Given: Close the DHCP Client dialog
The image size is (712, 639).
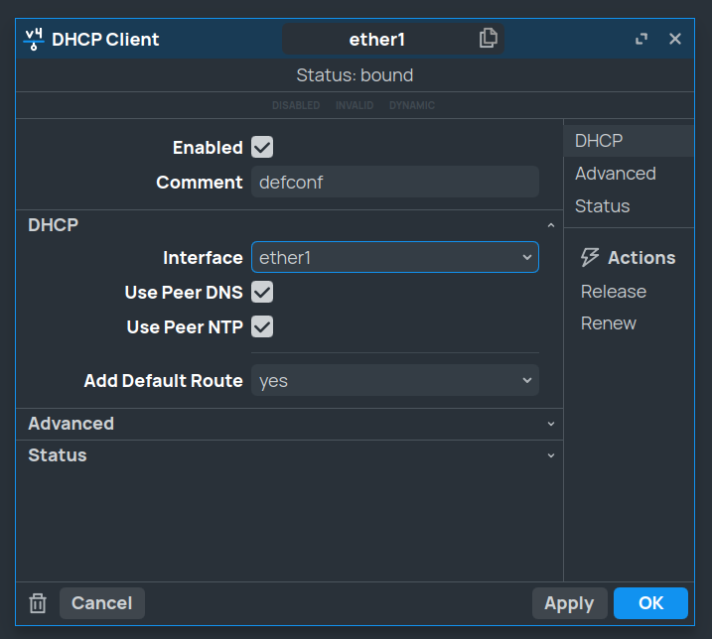Looking at the screenshot, I should pos(675,39).
